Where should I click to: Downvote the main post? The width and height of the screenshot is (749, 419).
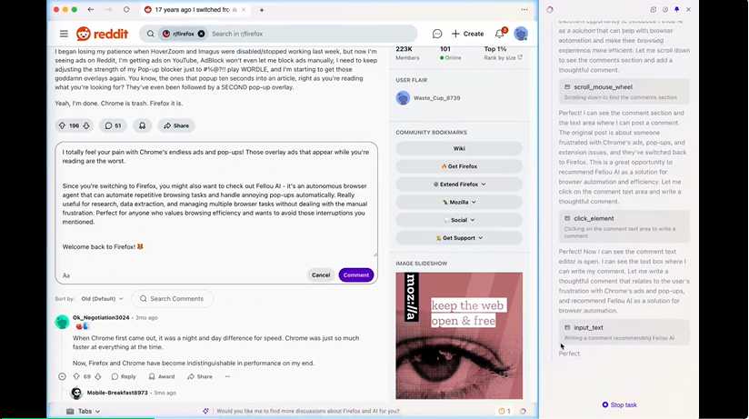click(86, 125)
